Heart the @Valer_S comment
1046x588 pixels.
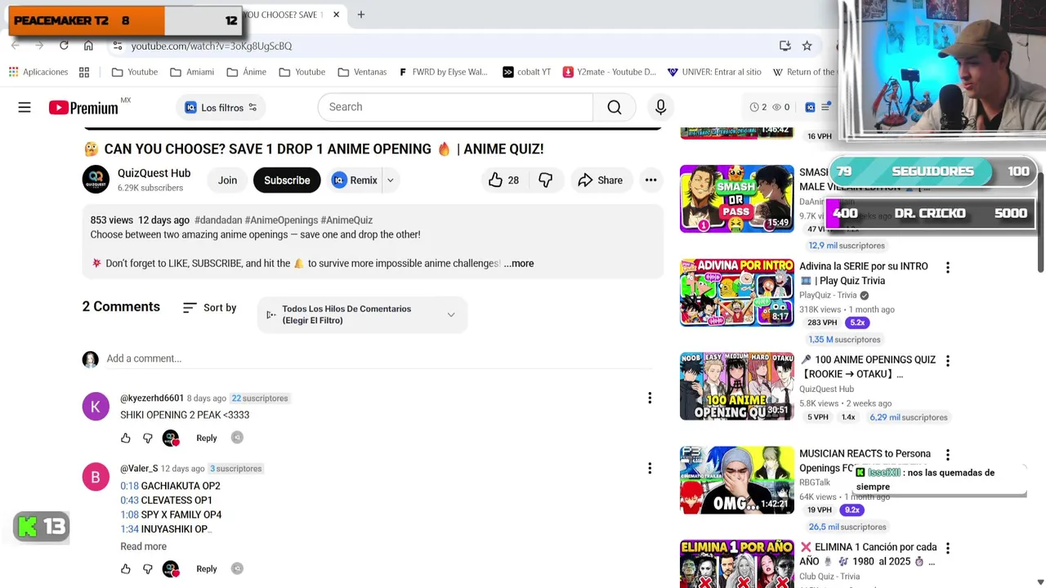171,568
